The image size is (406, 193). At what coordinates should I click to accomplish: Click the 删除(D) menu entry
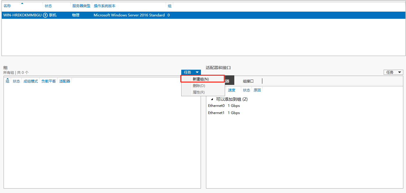tap(199, 86)
